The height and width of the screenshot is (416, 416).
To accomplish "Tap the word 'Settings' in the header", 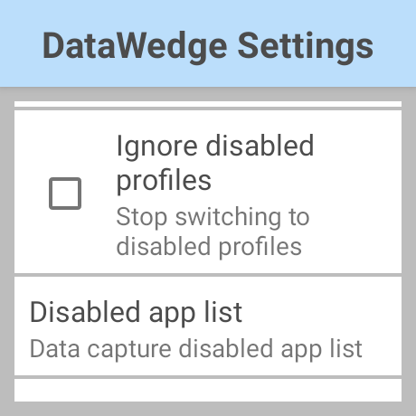I will 306,47.
